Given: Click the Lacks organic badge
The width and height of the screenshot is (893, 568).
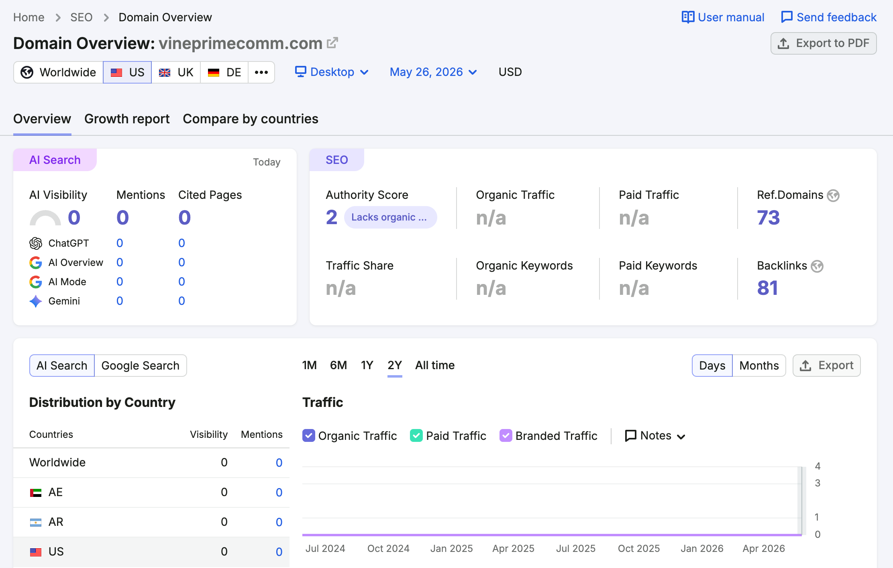Looking at the screenshot, I should point(390,217).
